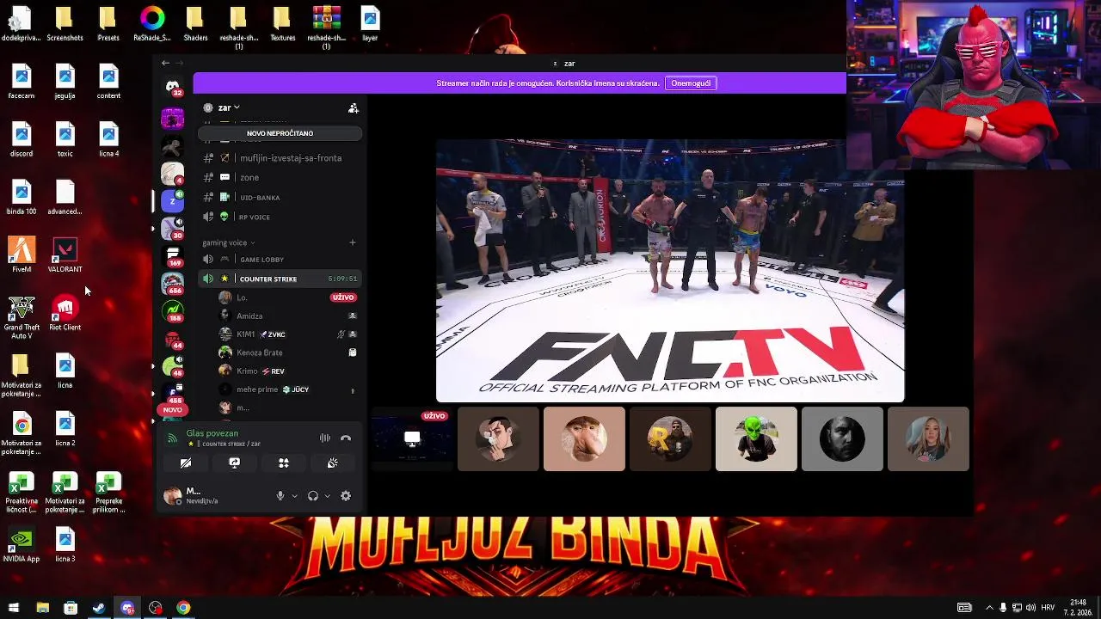Image resolution: width=1101 pixels, height=619 pixels.
Task: Toggle camera on in voice panel
Action: 185,463
